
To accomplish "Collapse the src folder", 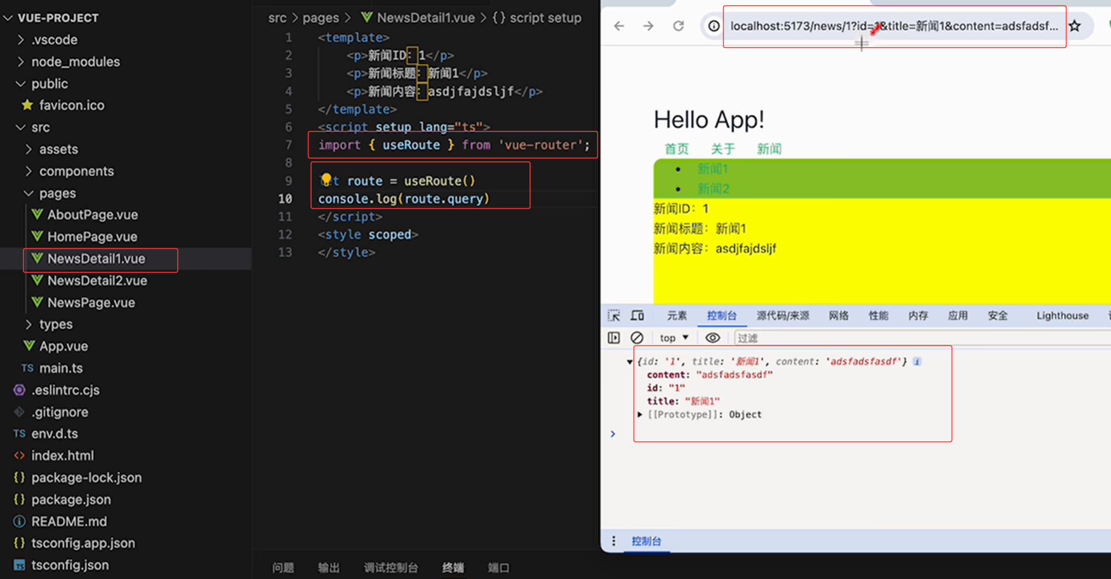I will coord(41,128).
